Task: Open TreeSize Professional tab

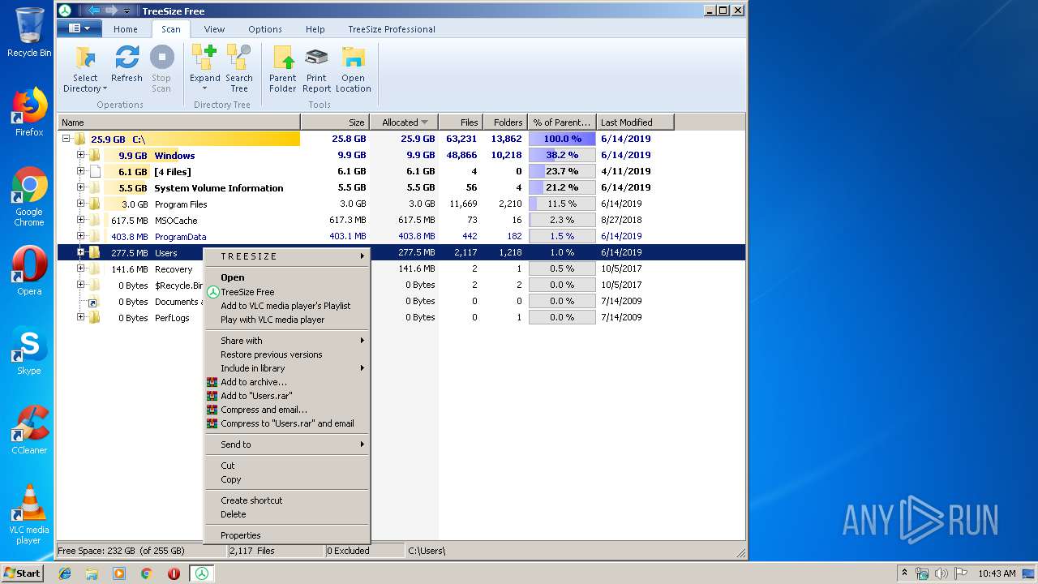Action: point(392,29)
